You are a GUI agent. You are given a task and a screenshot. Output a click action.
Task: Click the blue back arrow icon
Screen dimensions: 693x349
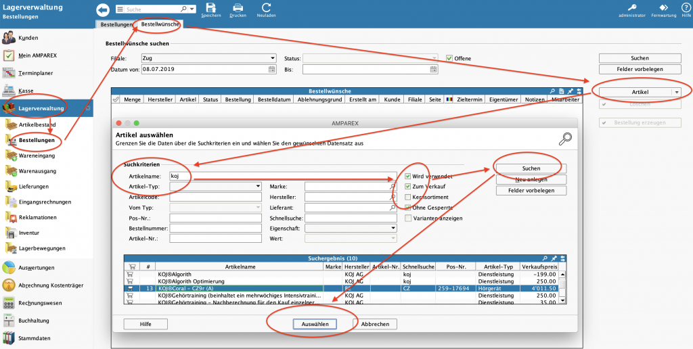tap(103, 9)
